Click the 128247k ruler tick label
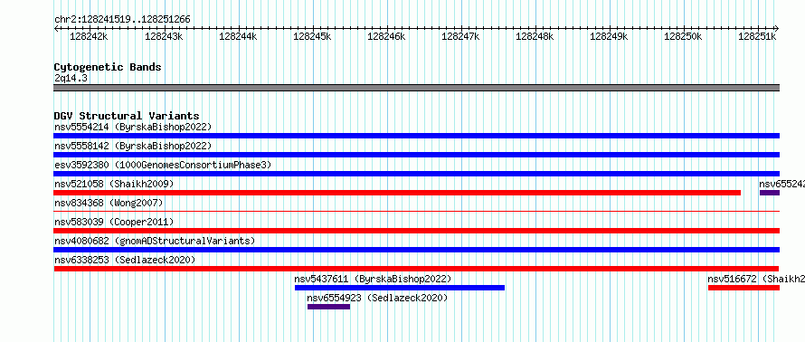This screenshot has width=805, height=342. click(460, 36)
